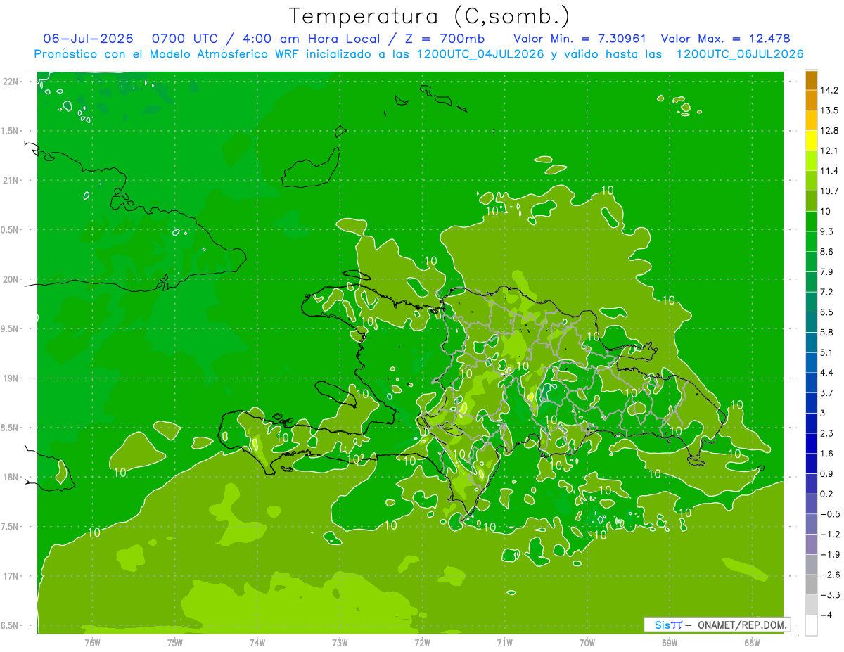Click the "13.5" color scale value
Image resolution: width=844 pixels, height=652 pixels.
pyautogui.click(x=829, y=110)
